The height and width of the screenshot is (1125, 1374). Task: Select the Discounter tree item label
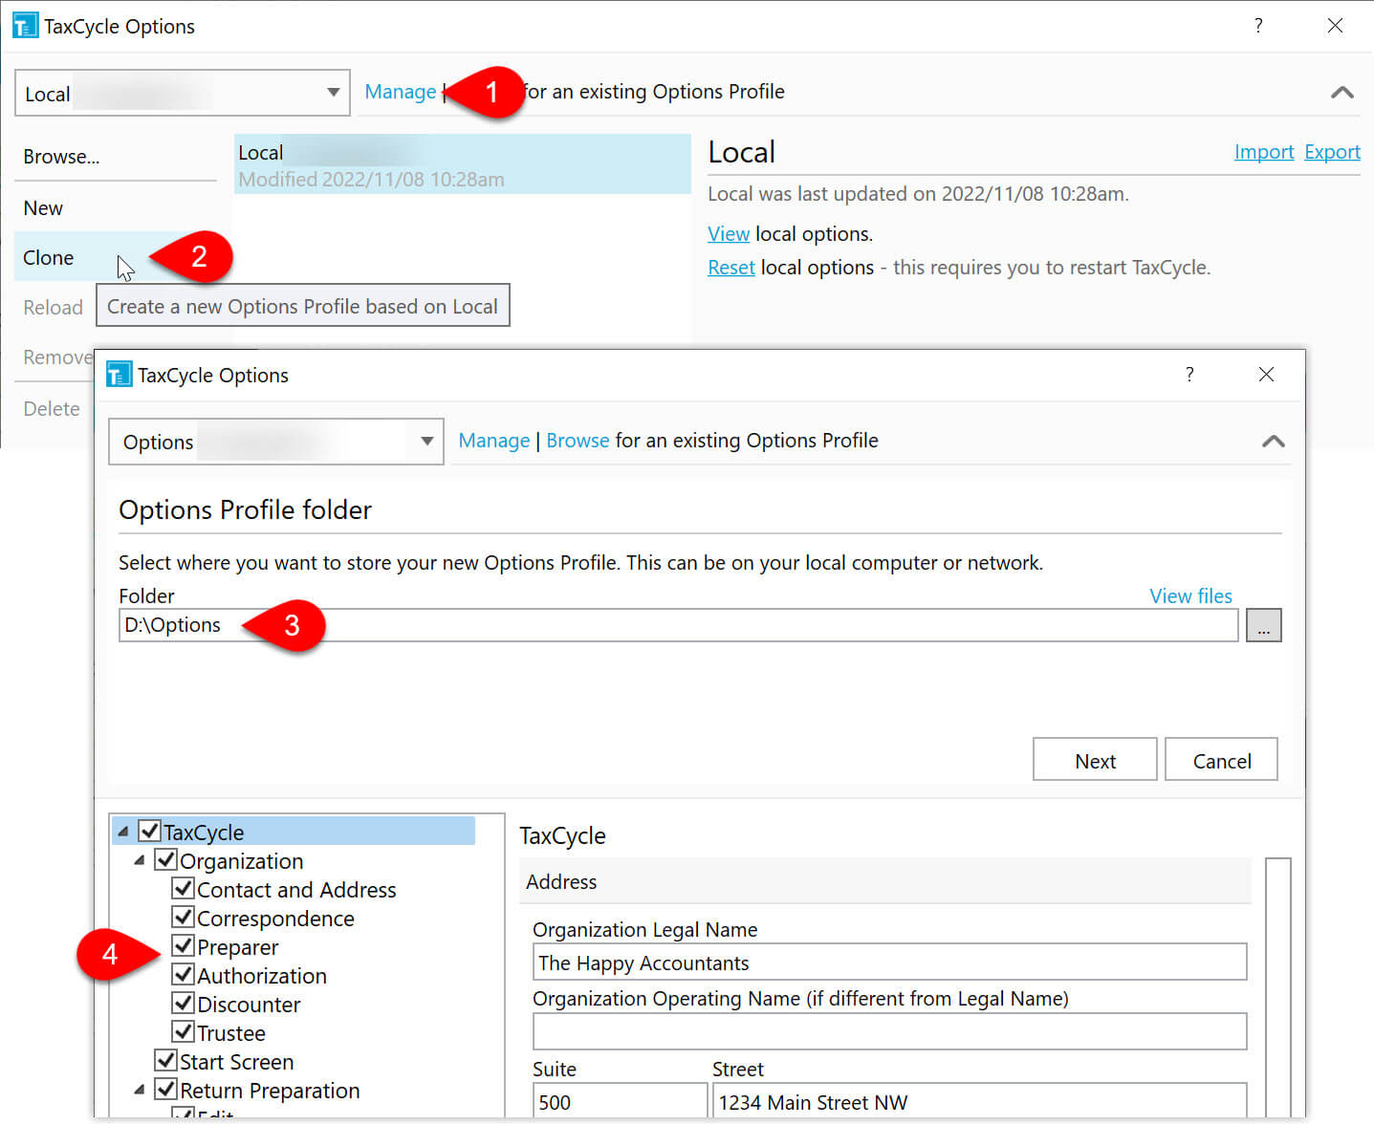(249, 1005)
